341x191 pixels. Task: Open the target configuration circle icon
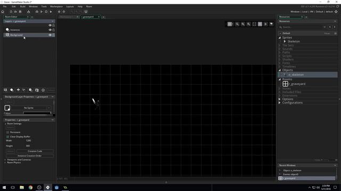pos(336,12)
